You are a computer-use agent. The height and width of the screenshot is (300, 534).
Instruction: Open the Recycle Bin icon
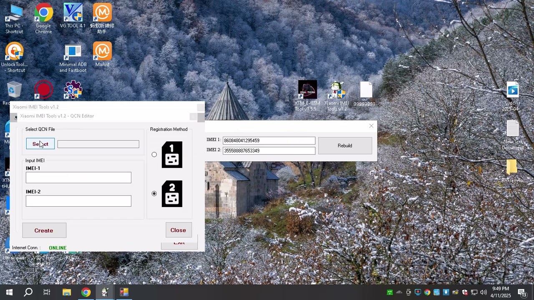coord(14,90)
